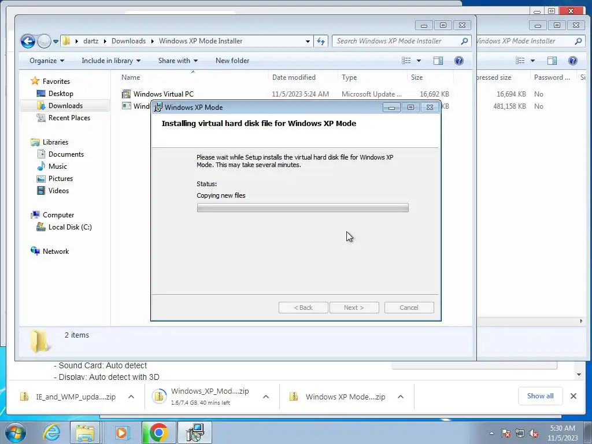Click Show all downloads
This screenshot has width=592, height=444.
(541, 395)
